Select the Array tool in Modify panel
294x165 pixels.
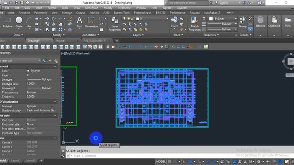(60, 29)
